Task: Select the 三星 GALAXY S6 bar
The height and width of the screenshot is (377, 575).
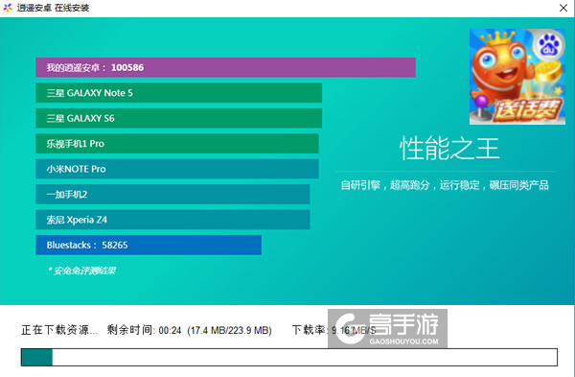Action: (178, 118)
